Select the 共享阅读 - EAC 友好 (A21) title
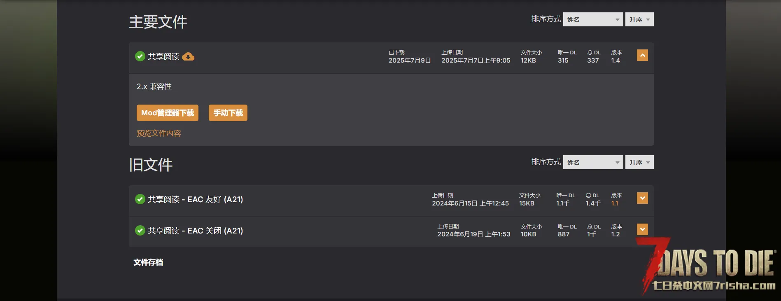Screen dimensions: 781x301 click(x=196, y=199)
